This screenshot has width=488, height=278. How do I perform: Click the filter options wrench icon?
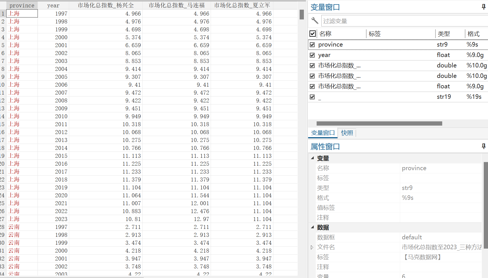(x=314, y=21)
